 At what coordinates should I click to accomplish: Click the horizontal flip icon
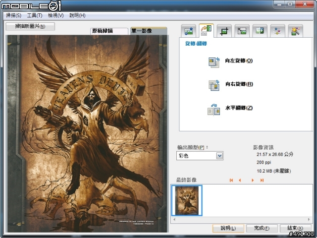[213, 110]
